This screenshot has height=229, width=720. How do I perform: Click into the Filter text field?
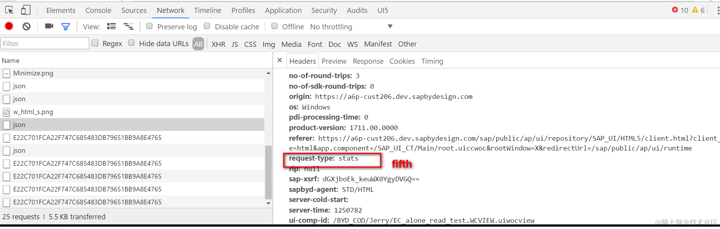(x=45, y=43)
